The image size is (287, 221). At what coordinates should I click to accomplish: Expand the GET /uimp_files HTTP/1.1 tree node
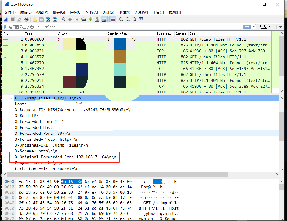coord(11,98)
